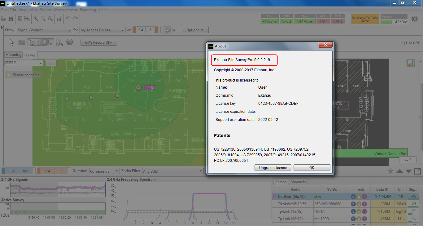Image resolution: width=423 pixels, height=226 pixels.
Task: Select the survey inspector magnifier tool
Action: coord(59,42)
